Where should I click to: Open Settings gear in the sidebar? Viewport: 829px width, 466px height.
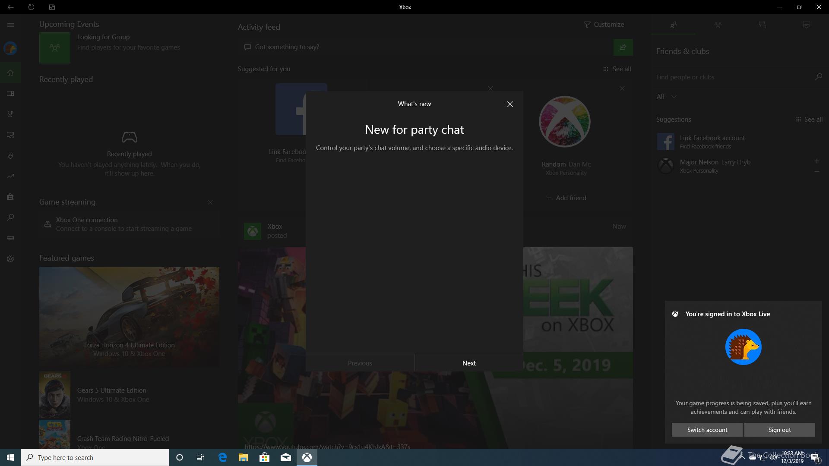10,259
